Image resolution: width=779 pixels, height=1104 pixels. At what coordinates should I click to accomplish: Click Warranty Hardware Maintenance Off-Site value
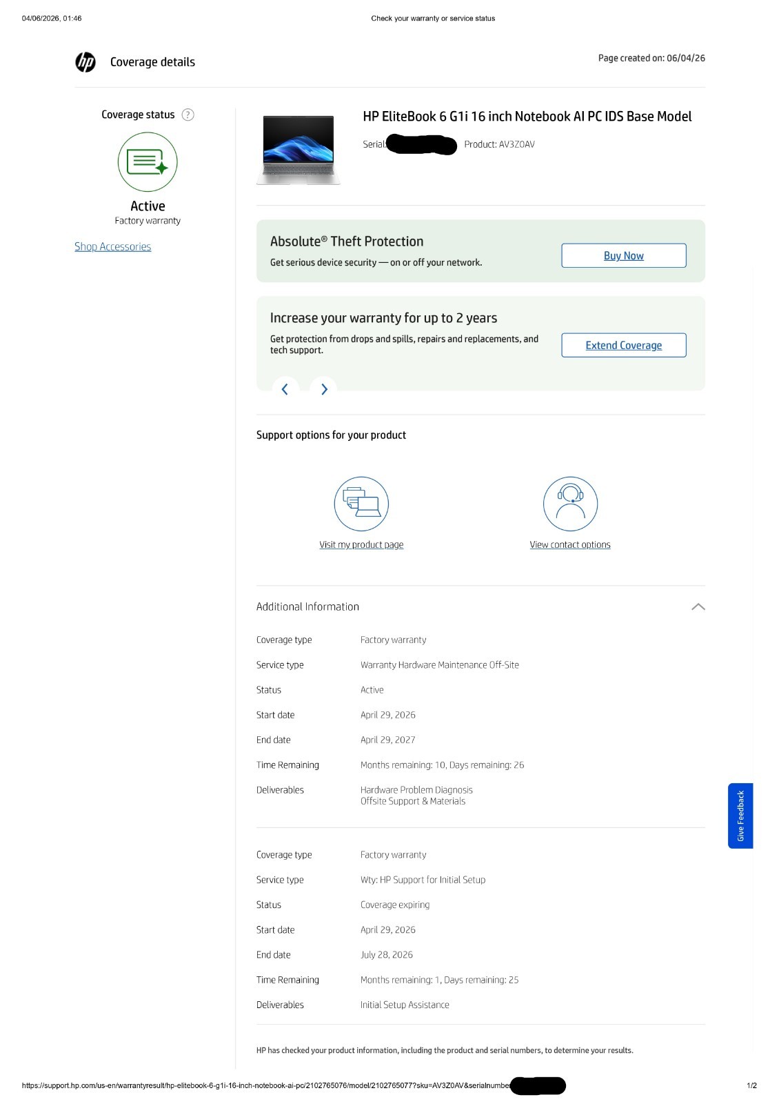pos(440,665)
